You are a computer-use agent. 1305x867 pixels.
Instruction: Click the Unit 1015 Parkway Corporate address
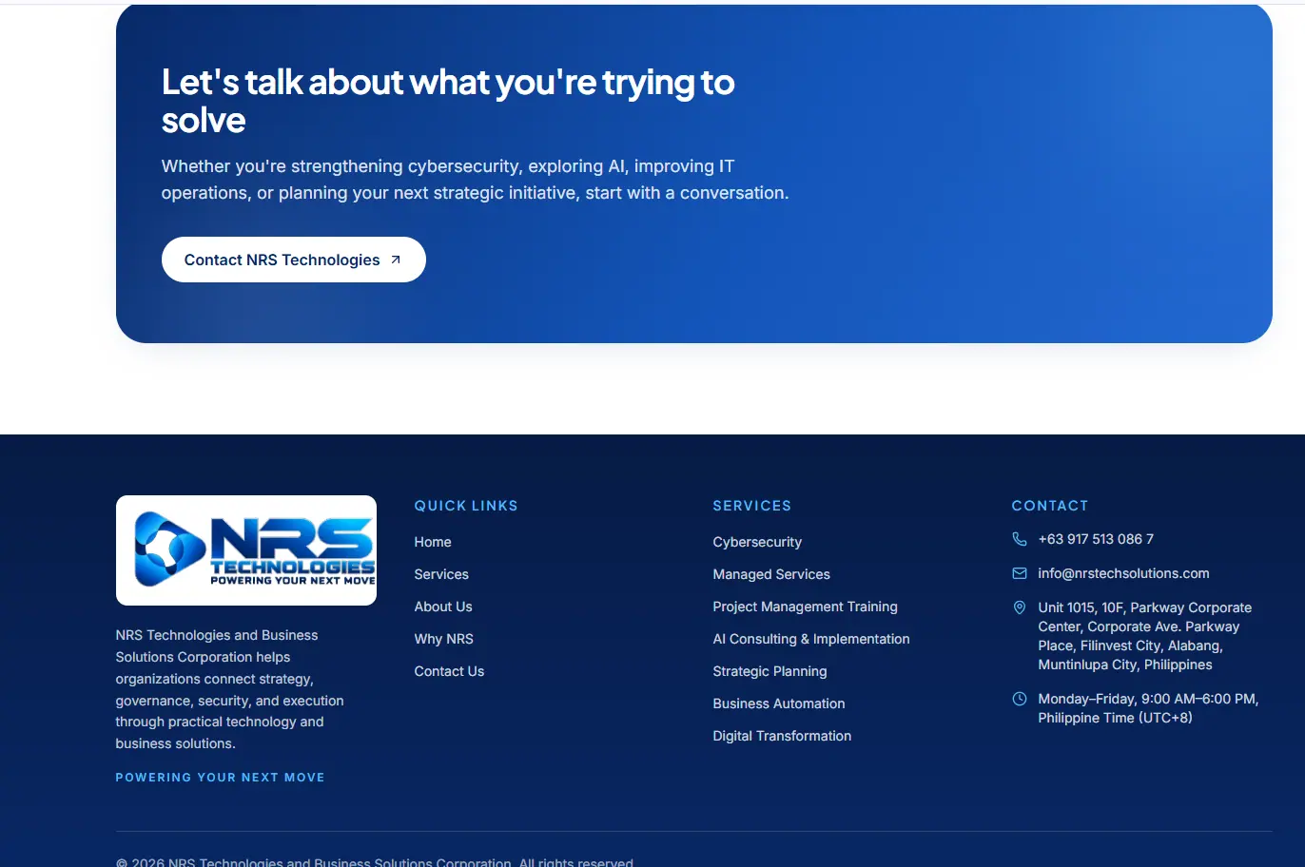pos(1145,636)
